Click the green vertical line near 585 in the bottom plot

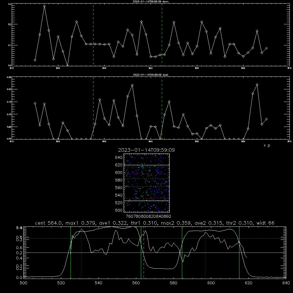tap(182, 253)
